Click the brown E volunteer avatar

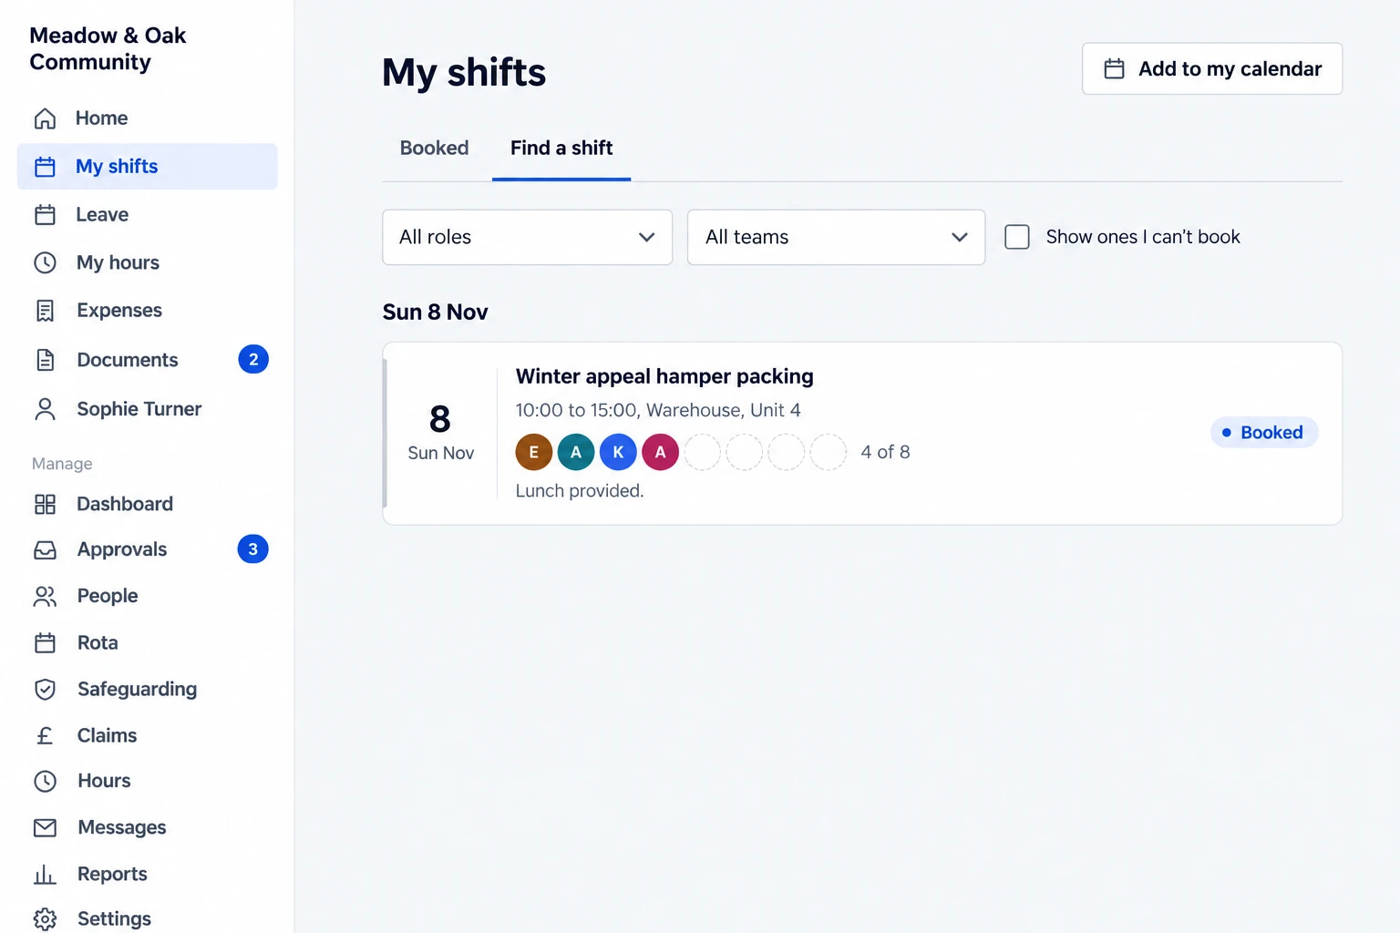pyautogui.click(x=534, y=452)
